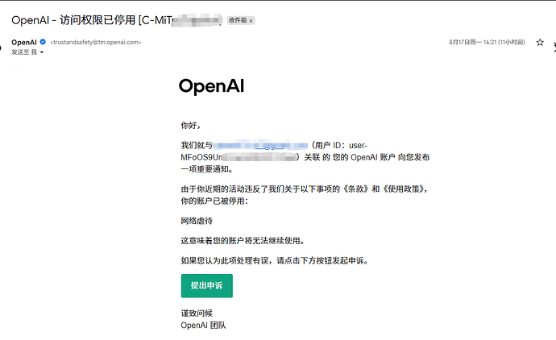Click the signature OpenAI 团队
Image resolution: width=556 pixels, height=340 pixels.
coord(203,325)
